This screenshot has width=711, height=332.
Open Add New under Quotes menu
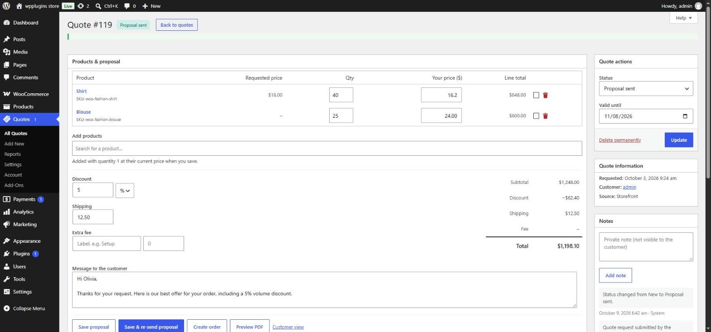(x=14, y=144)
